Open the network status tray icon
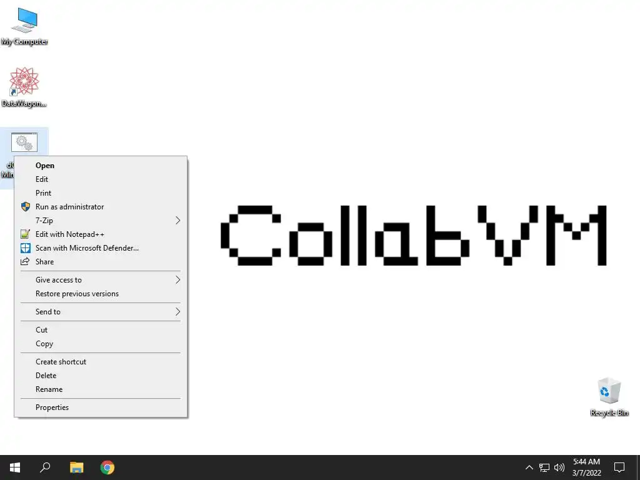 coord(544,467)
